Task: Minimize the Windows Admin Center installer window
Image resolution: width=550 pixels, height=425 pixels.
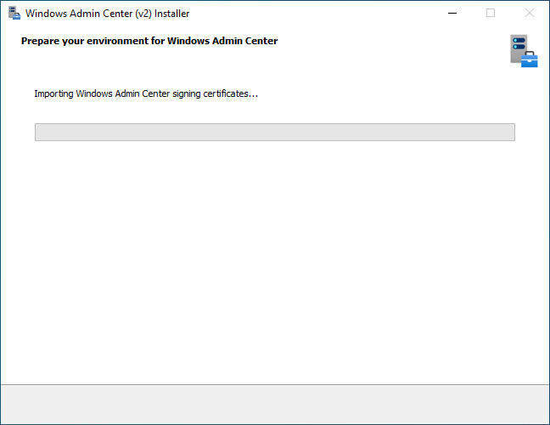Action: (452, 13)
